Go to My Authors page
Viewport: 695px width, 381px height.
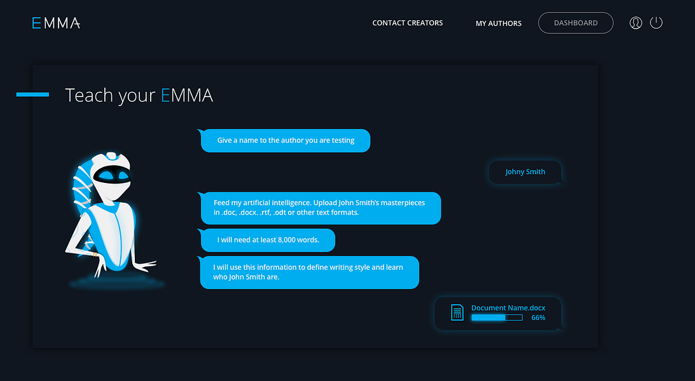point(499,23)
